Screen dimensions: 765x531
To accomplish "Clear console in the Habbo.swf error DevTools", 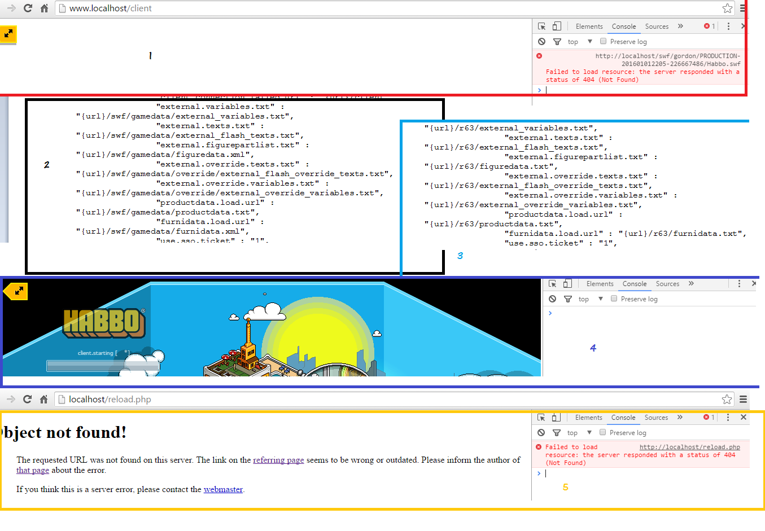I will [541, 41].
